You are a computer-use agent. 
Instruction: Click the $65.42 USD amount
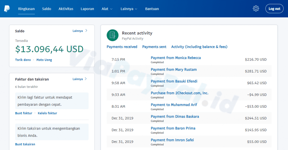[x=257, y=83]
